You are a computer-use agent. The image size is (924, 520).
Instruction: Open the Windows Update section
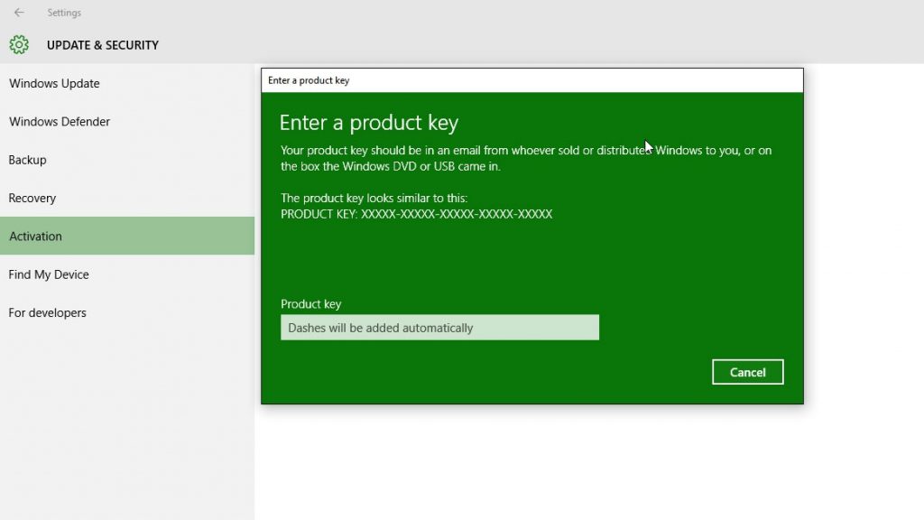tap(127, 83)
